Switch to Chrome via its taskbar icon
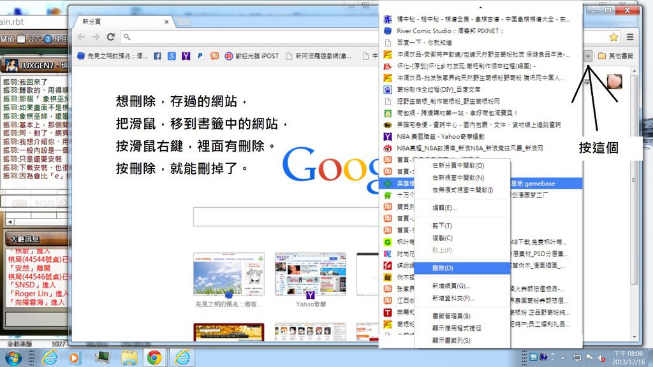Viewport: 653px width, 367px height. [154, 358]
